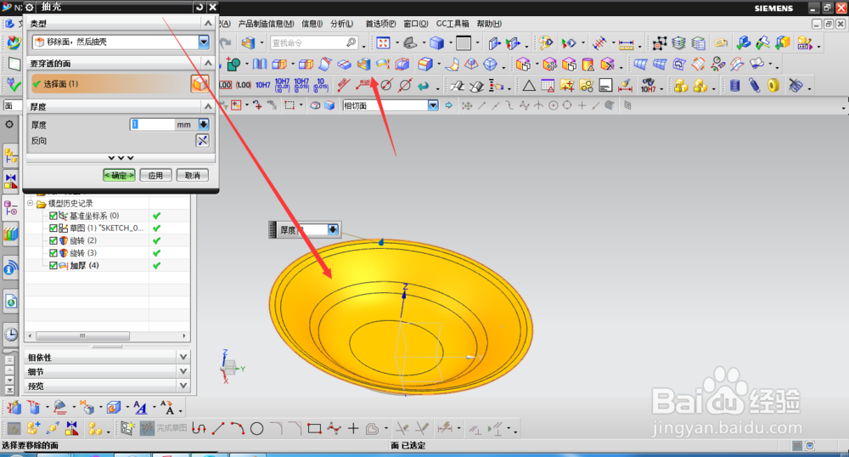Uncheck the 基准坐标系 (0) checkbox
The image size is (849, 457).
coord(53,216)
